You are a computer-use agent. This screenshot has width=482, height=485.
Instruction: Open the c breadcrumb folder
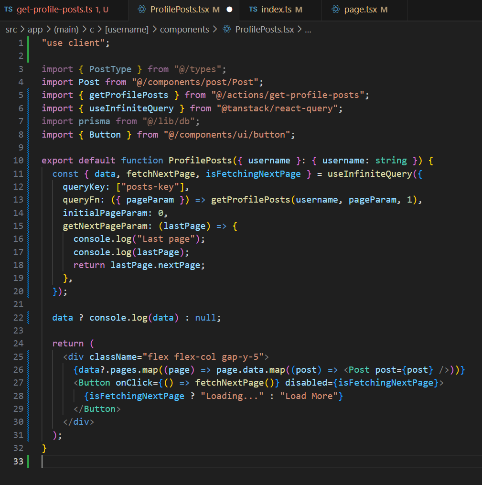[92, 29]
